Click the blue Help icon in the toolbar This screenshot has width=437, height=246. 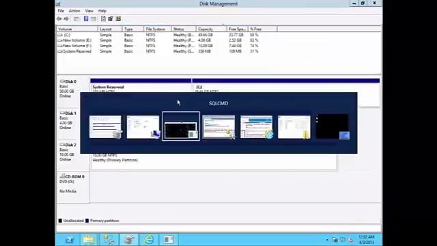coord(86,18)
